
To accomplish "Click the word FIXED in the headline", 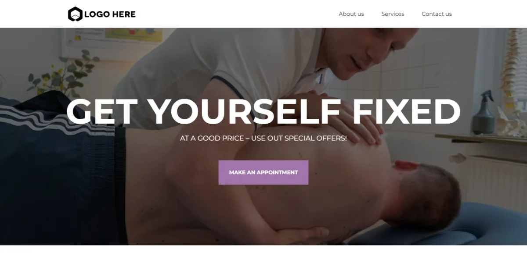I will pos(407,111).
